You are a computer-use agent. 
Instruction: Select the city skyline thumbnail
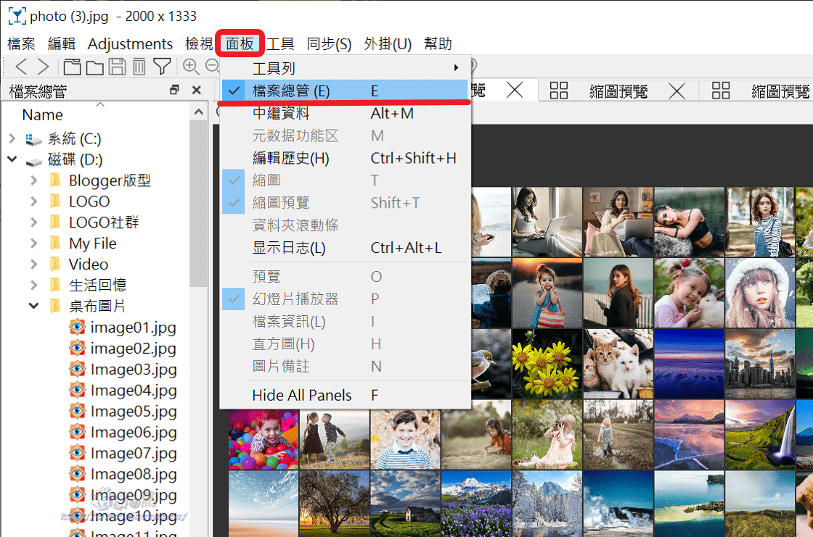pos(760,364)
